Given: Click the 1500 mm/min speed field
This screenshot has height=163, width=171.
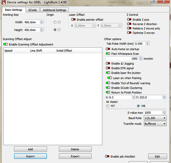Looking at the screenshot, I should pyautogui.click(x=122, y=58).
